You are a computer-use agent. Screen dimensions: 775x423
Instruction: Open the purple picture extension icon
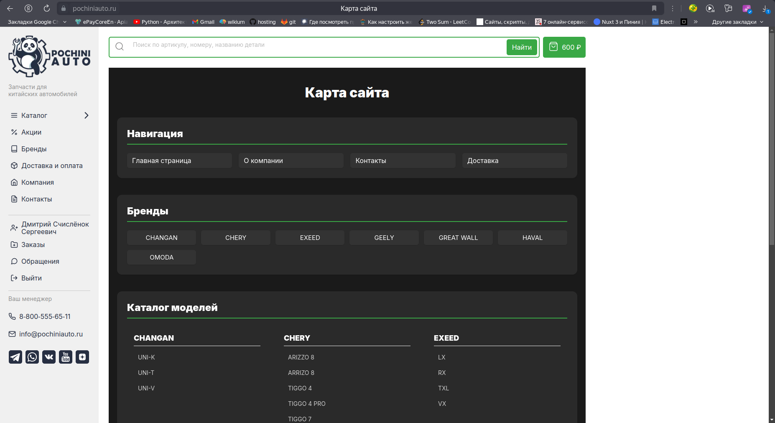(747, 8)
